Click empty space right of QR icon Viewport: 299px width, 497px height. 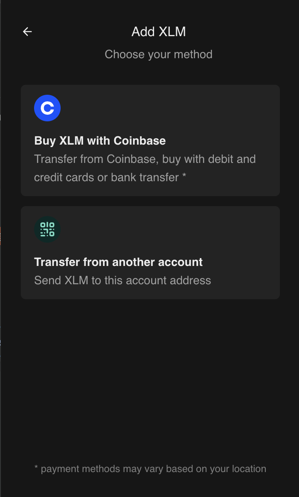[166, 229]
